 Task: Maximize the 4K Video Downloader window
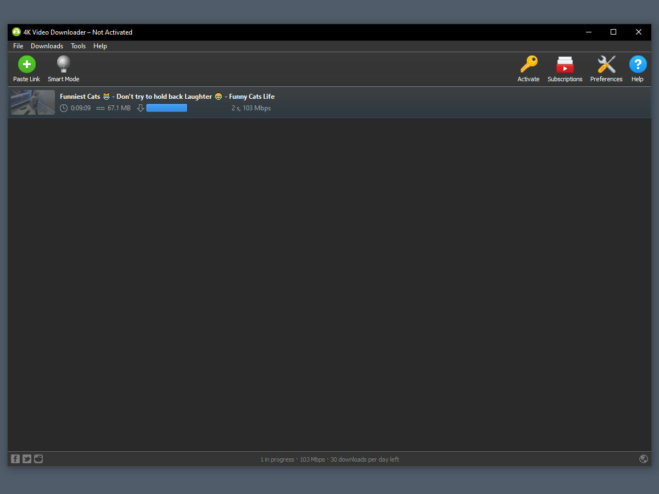pyautogui.click(x=613, y=32)
